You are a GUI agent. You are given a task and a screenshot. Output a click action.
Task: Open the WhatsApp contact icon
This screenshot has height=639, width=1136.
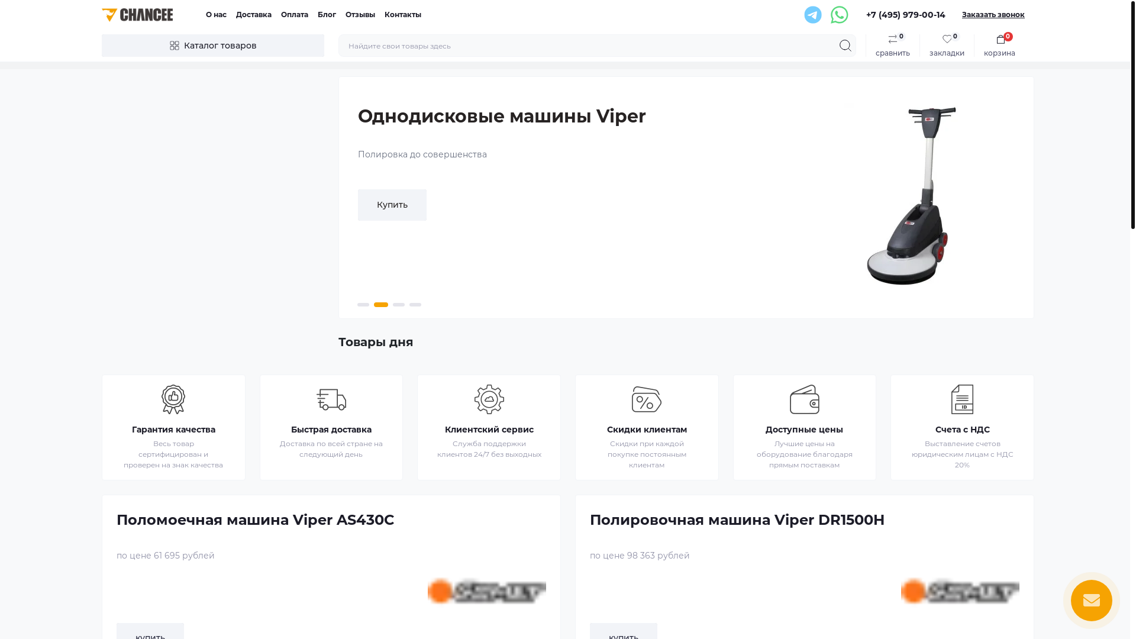(x=839, y=15)
